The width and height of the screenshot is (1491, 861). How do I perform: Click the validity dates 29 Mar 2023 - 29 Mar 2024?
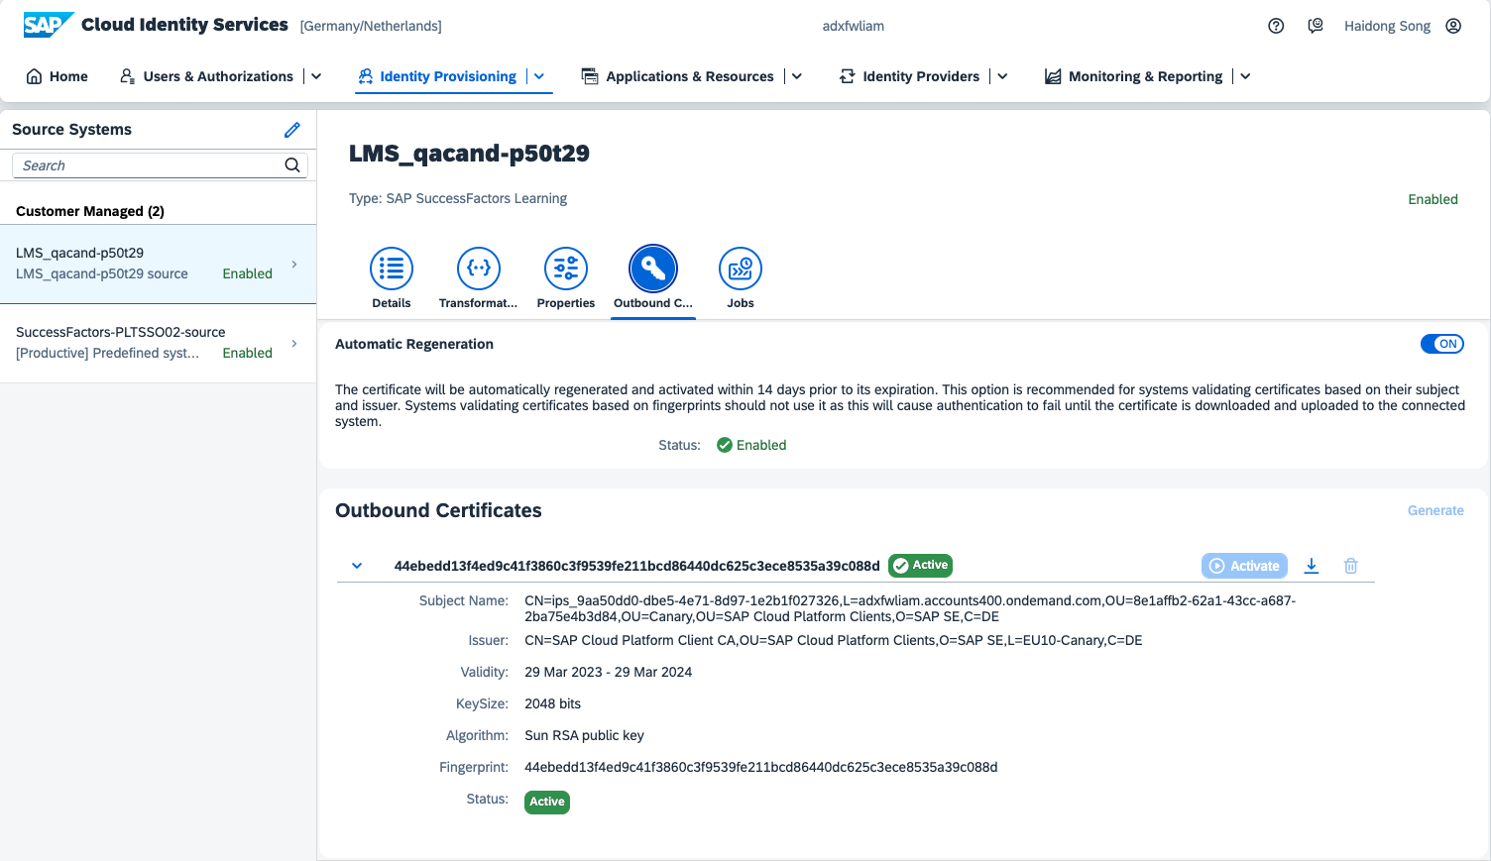pyautogui.click(x=609, y=672)
